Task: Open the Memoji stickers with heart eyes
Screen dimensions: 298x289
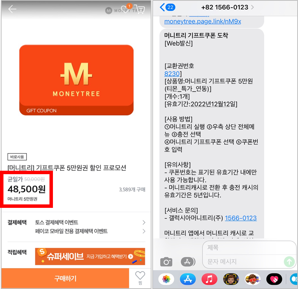Action: (x=253, y=279)
